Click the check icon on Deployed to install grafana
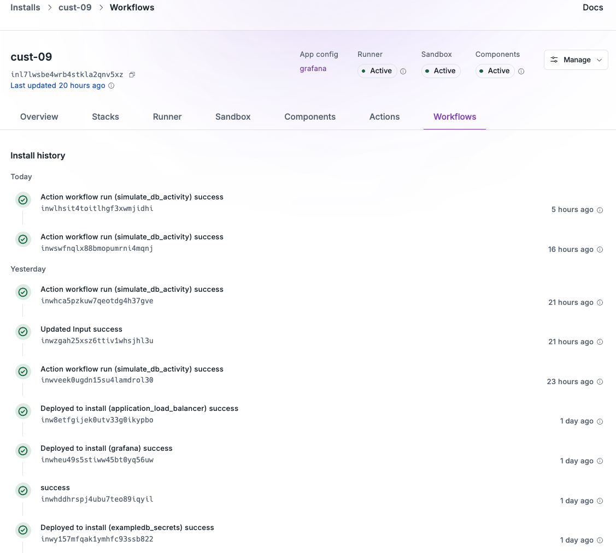Viewport: 616px width, 553px height. [x=23, y=451]
